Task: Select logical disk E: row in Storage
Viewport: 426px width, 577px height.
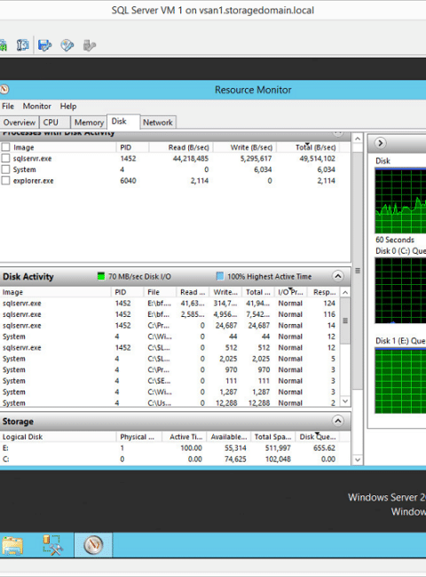Action: [x=170, y=447]
